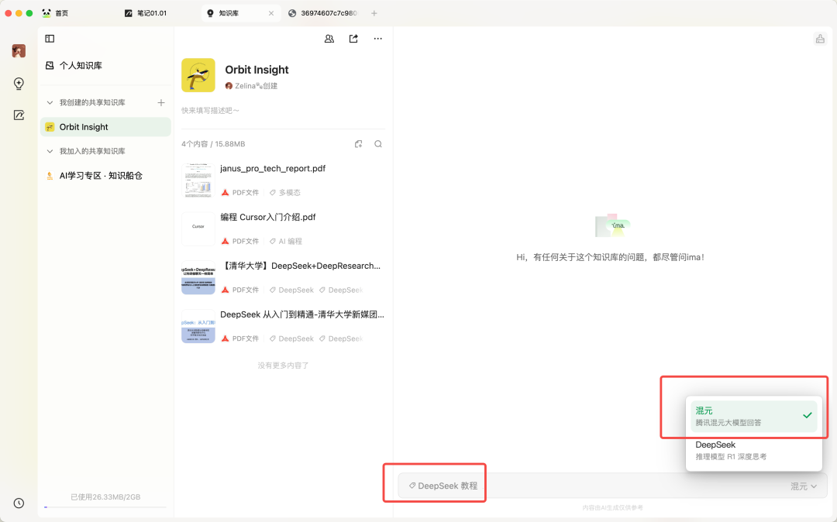
Task: Click storage usage progress bar
Action: pos(105,507)
